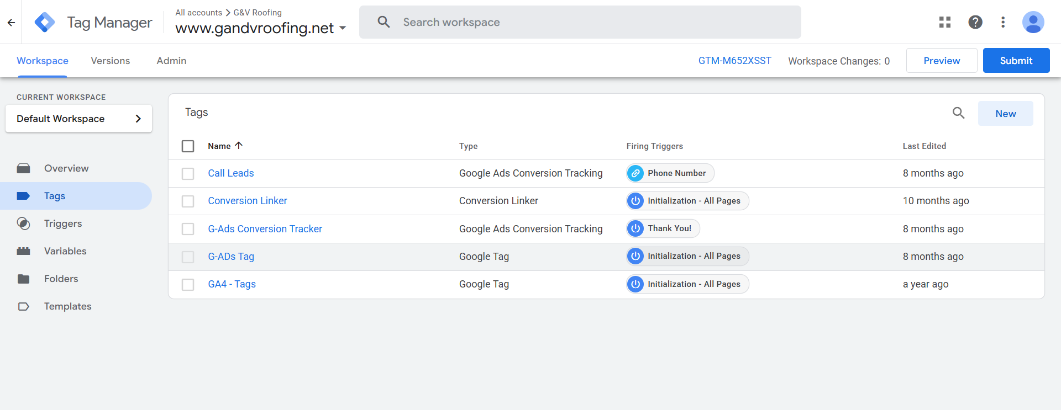The image size is (1061, 410).
Task: Focus the Search workspace field
Action: click(x=580, y=22)
